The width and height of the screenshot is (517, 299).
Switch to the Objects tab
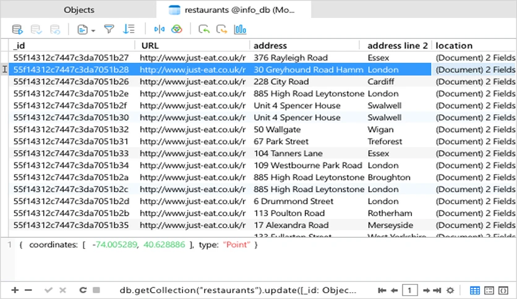tap(79, 10)
